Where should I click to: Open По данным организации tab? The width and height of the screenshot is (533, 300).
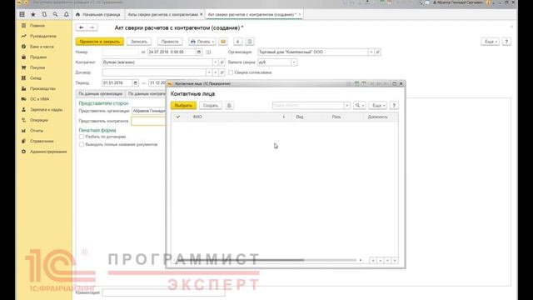100,93
